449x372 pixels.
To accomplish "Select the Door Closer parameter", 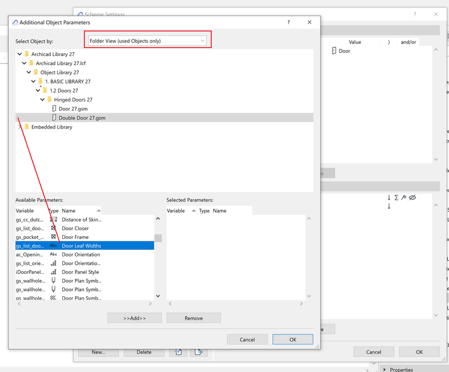I will click(85, 228).
